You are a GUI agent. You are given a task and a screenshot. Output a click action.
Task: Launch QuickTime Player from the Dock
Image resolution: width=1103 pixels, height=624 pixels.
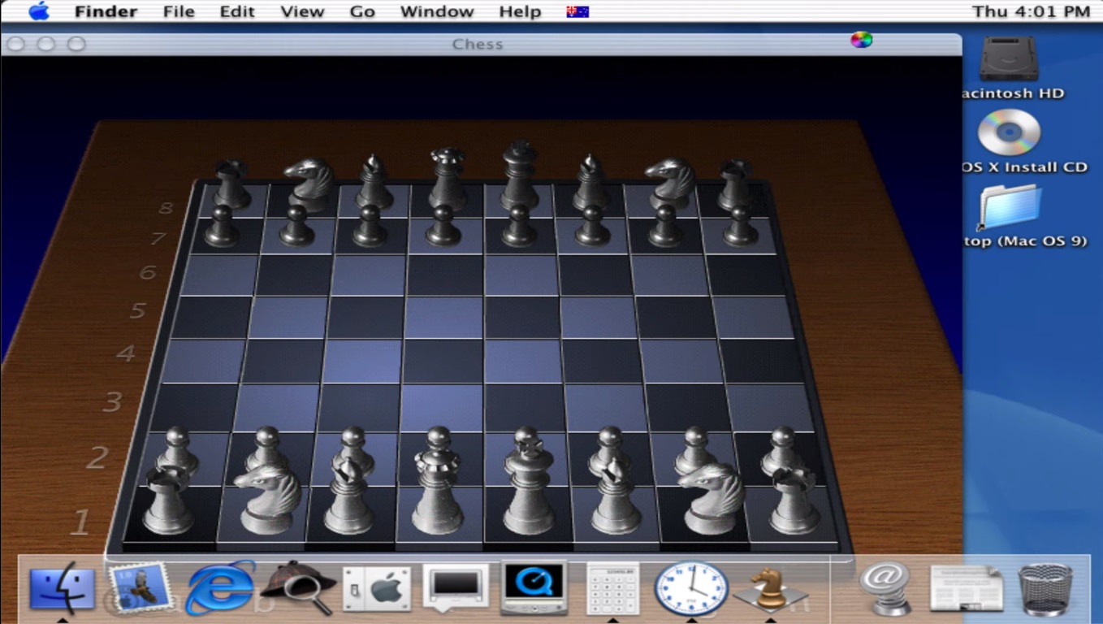534,587
